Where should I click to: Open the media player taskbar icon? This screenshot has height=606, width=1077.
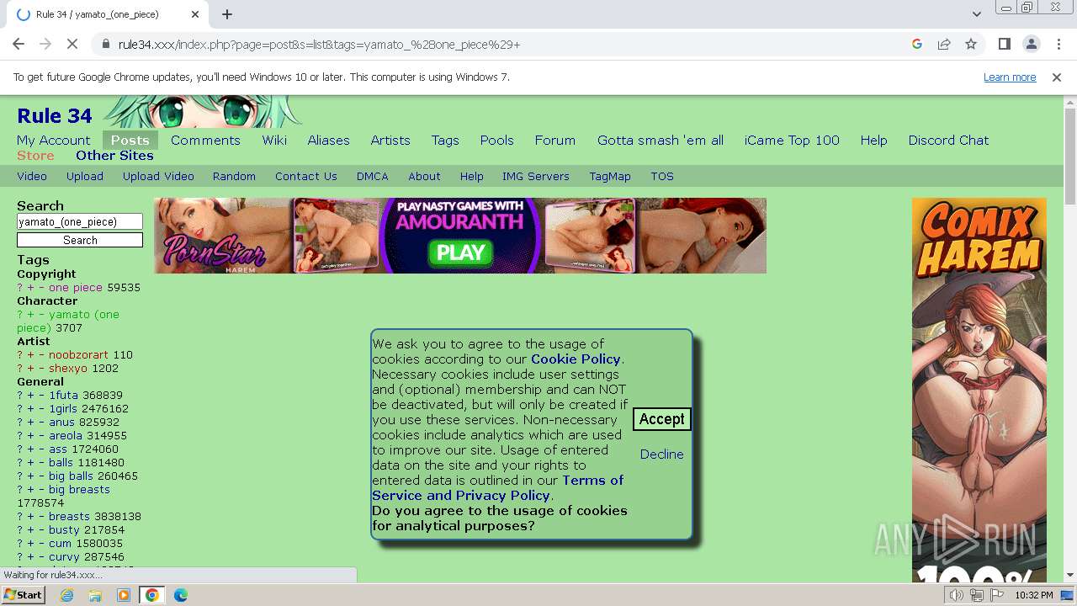click(124, 595)
